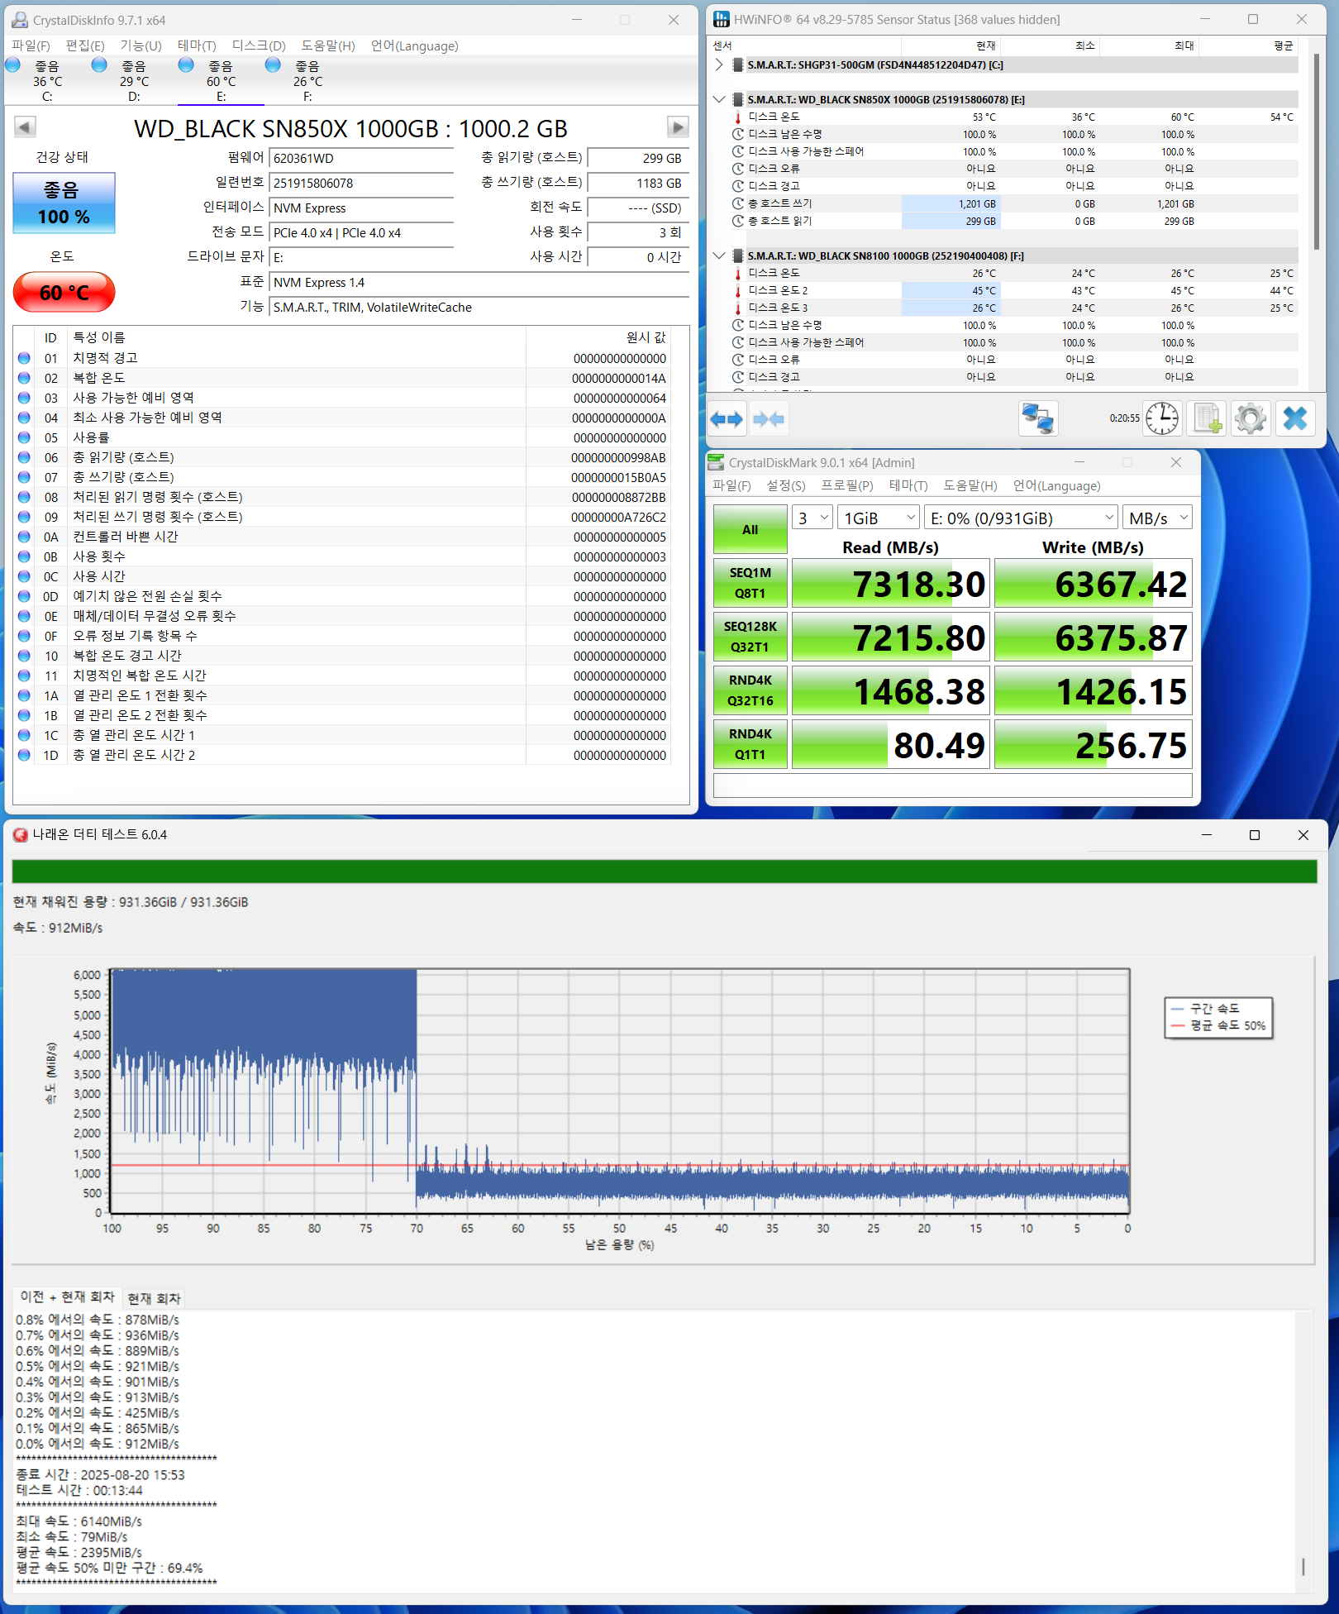
Task: Open 설정(S) menu in CrystalDiskMark
Action: 786,485
